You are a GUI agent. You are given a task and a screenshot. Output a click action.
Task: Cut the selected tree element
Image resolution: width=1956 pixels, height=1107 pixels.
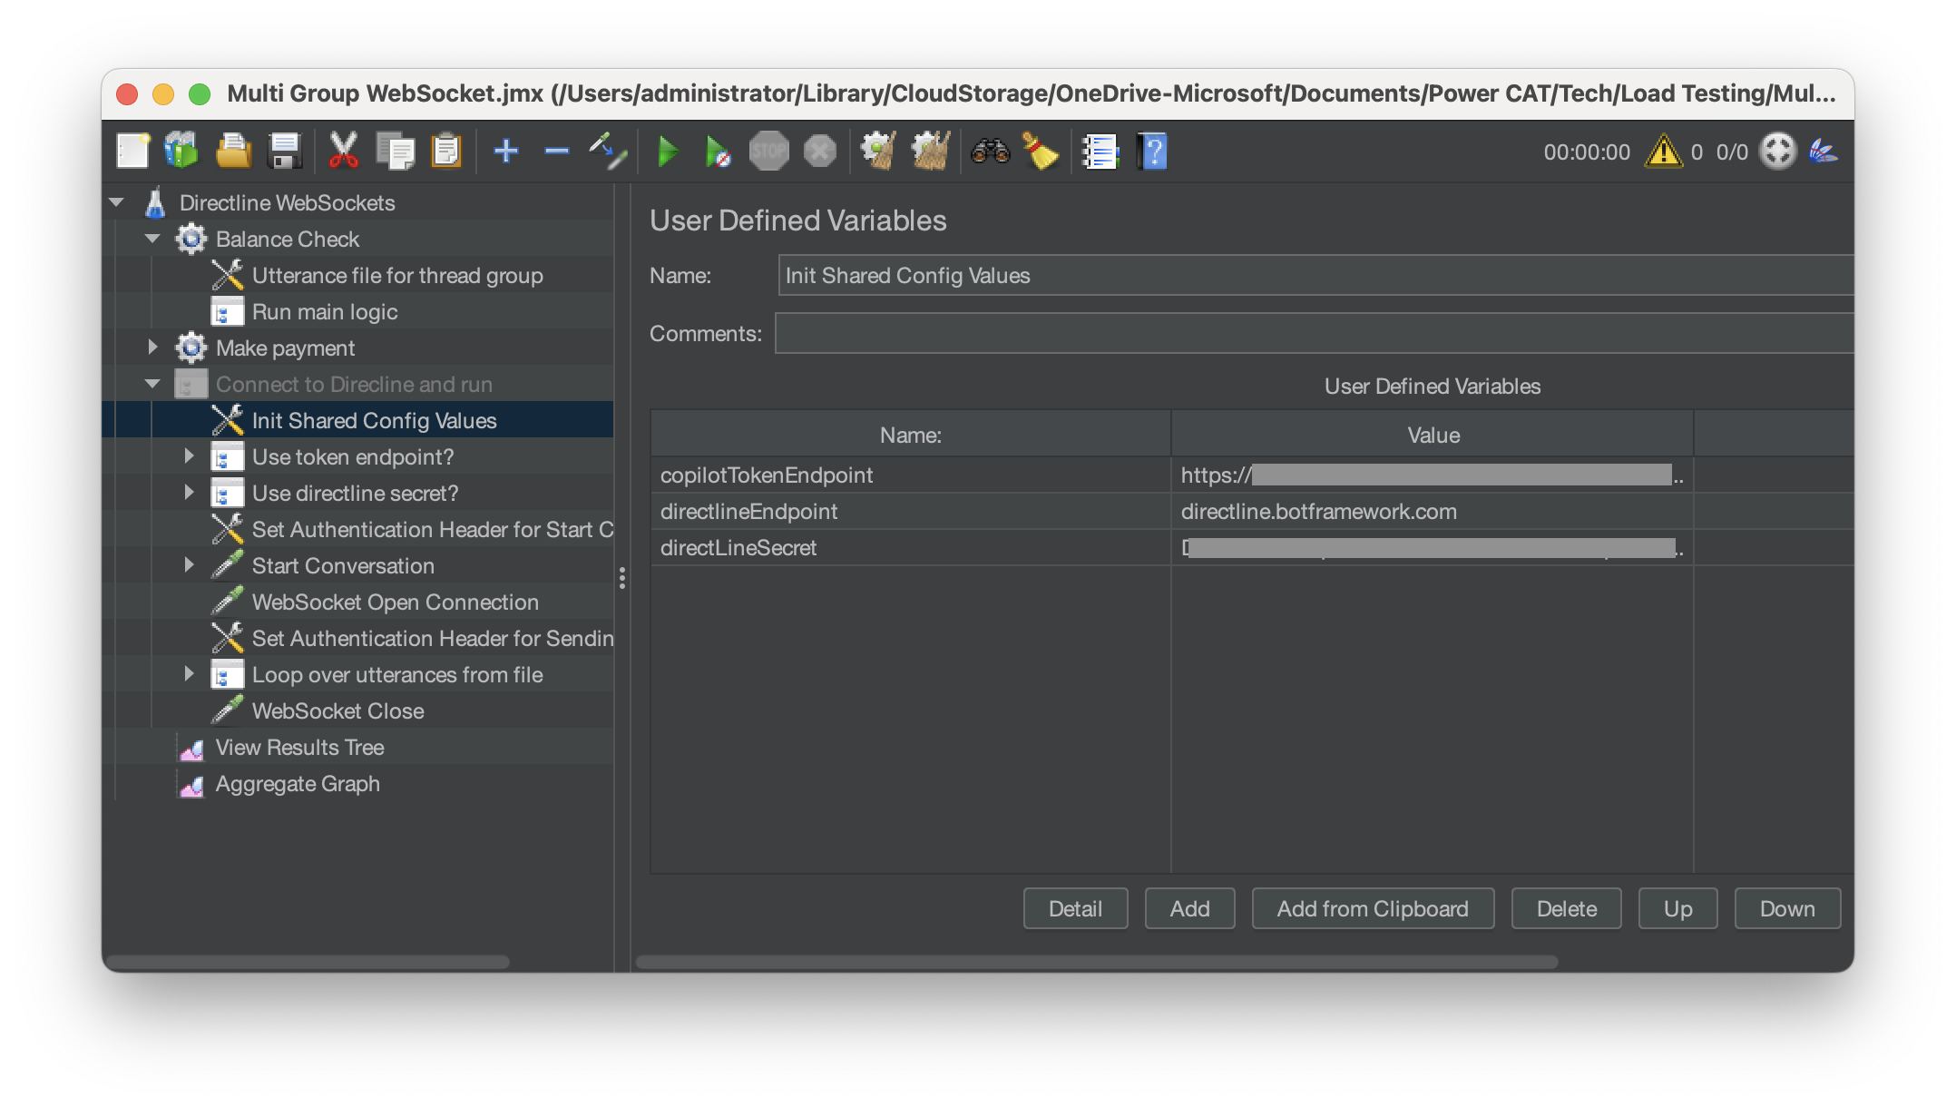342,151
